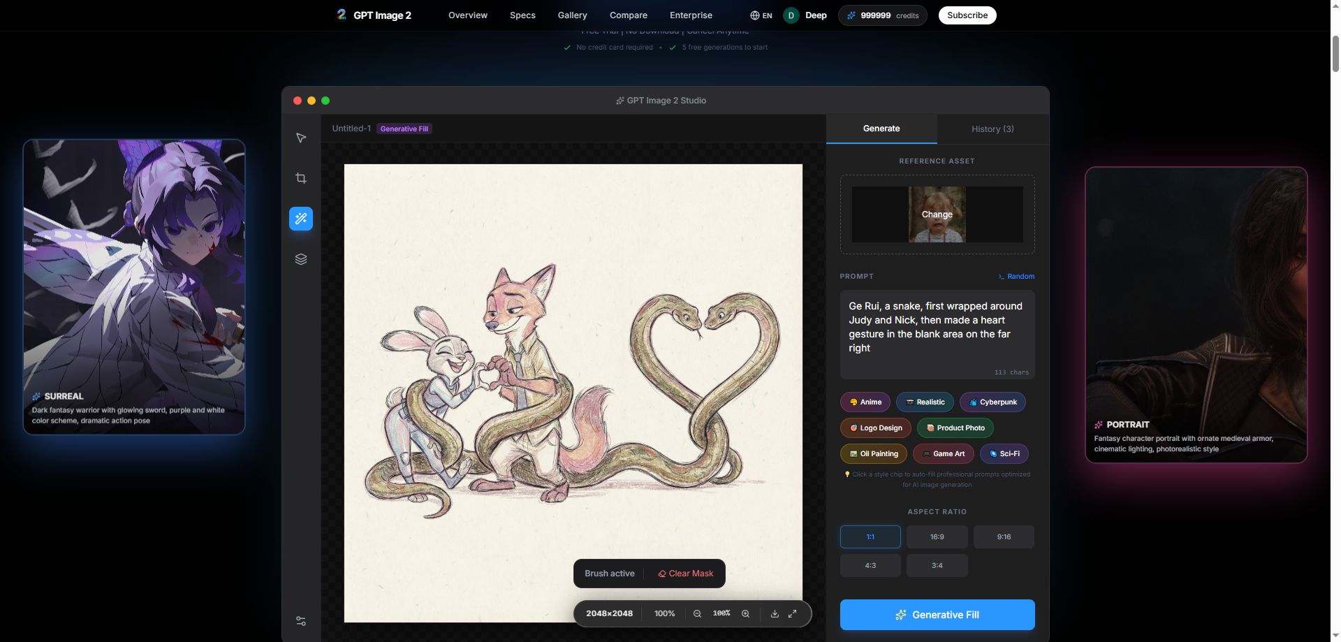The image size is (1341, 642).
Task: Switch to the History (3) tab
Action: pos(992,129)
